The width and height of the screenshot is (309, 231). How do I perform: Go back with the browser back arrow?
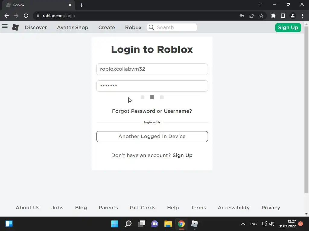[x=7, y=16]
